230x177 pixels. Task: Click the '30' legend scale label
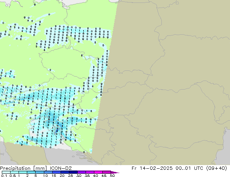coord(79,176)
